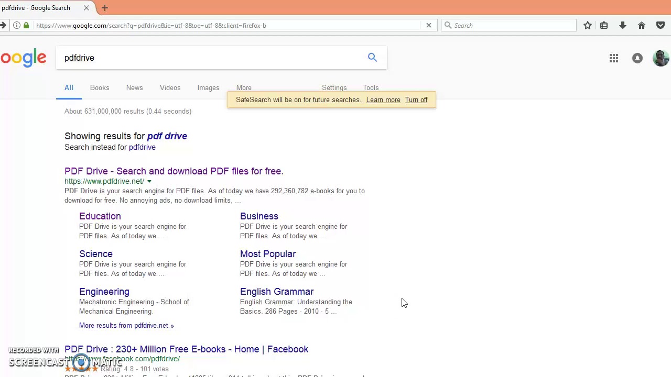Open the bookmarks list icon
671x377 pixels.
[604, 25]
